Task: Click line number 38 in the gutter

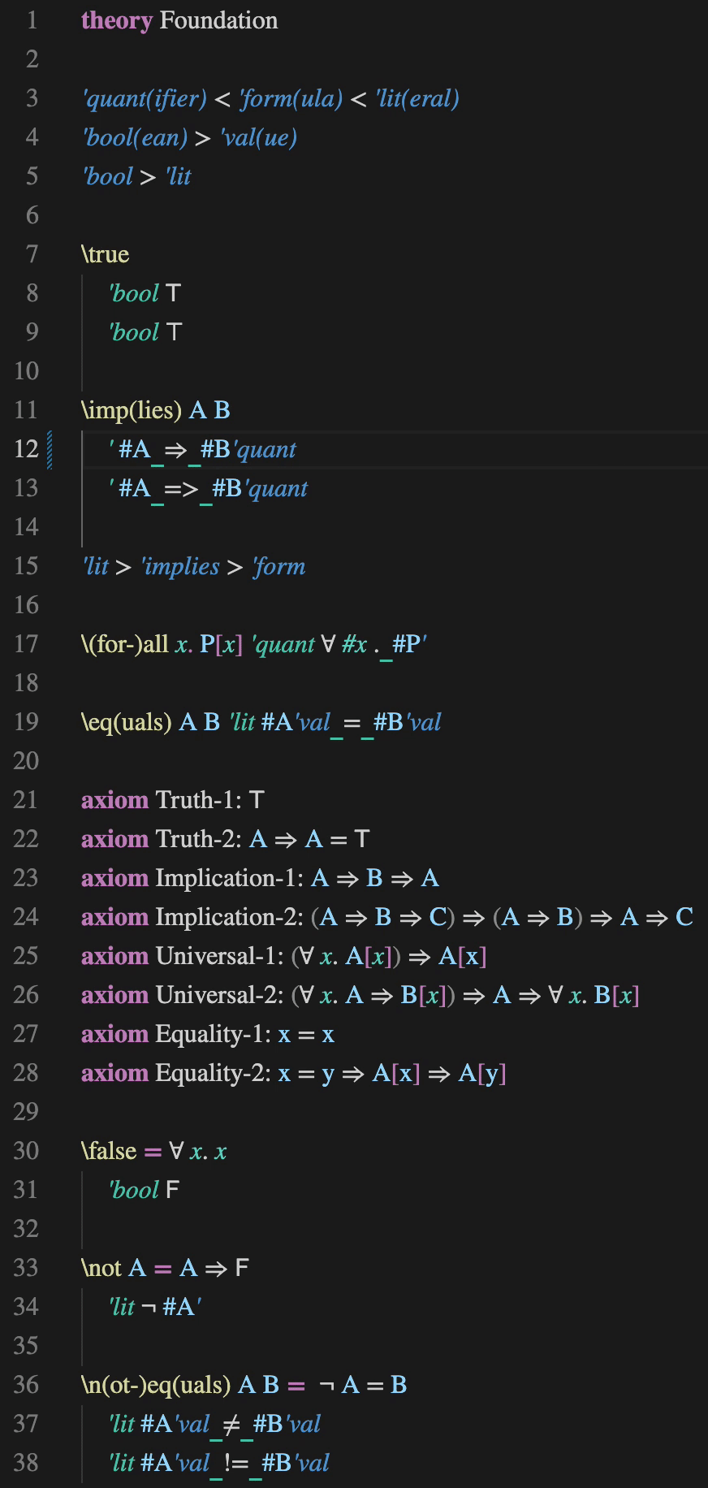Action: pos(26,1463)
